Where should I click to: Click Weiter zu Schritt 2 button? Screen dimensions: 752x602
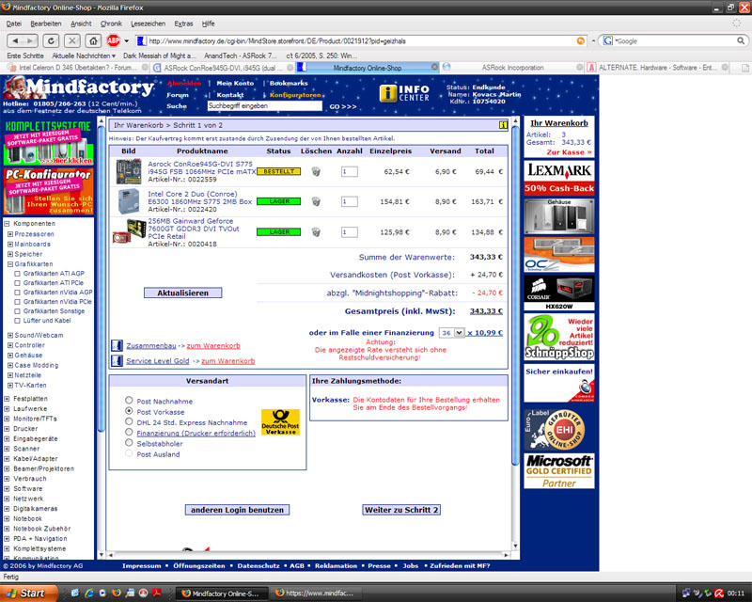click(x=401, y=510)
